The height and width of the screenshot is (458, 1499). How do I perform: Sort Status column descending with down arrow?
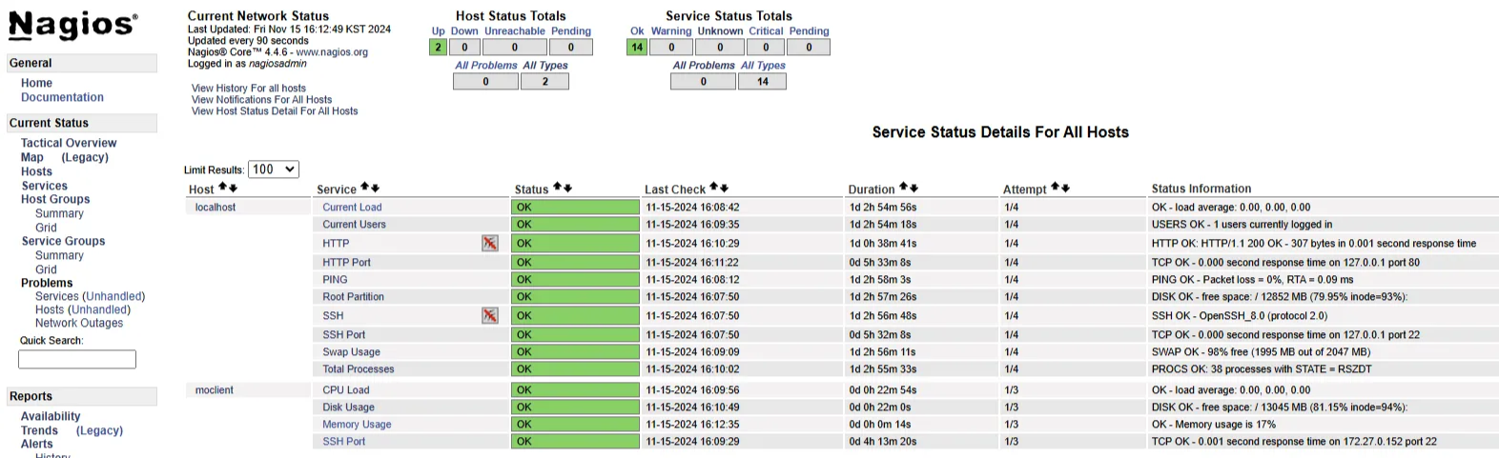click(x=567, y=188)
